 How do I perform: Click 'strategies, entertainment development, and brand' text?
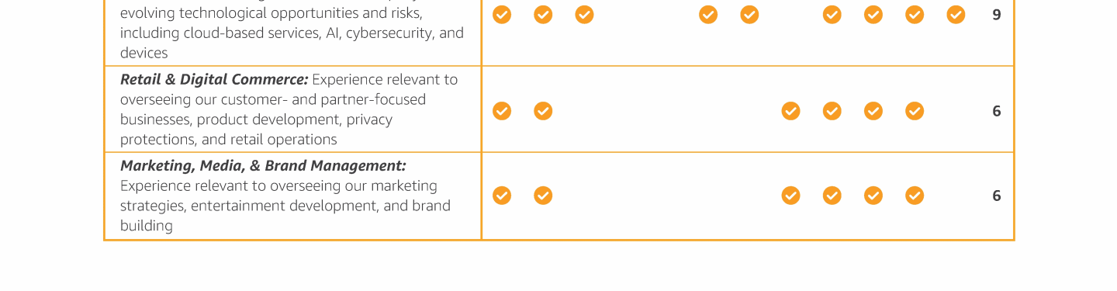coord(285,206)
